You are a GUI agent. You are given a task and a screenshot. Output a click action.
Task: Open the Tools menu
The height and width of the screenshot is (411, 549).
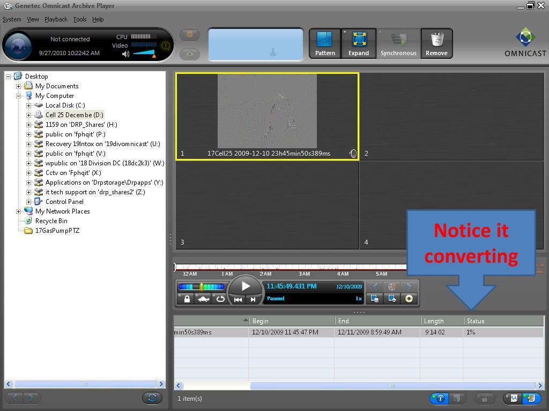point(80,19)
